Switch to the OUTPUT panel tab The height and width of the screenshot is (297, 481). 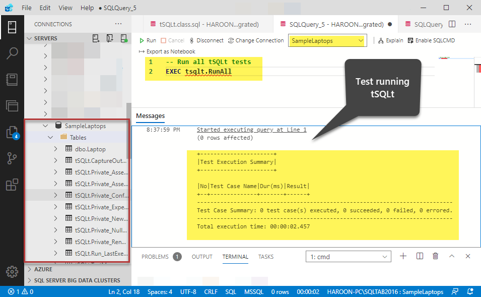202,257
